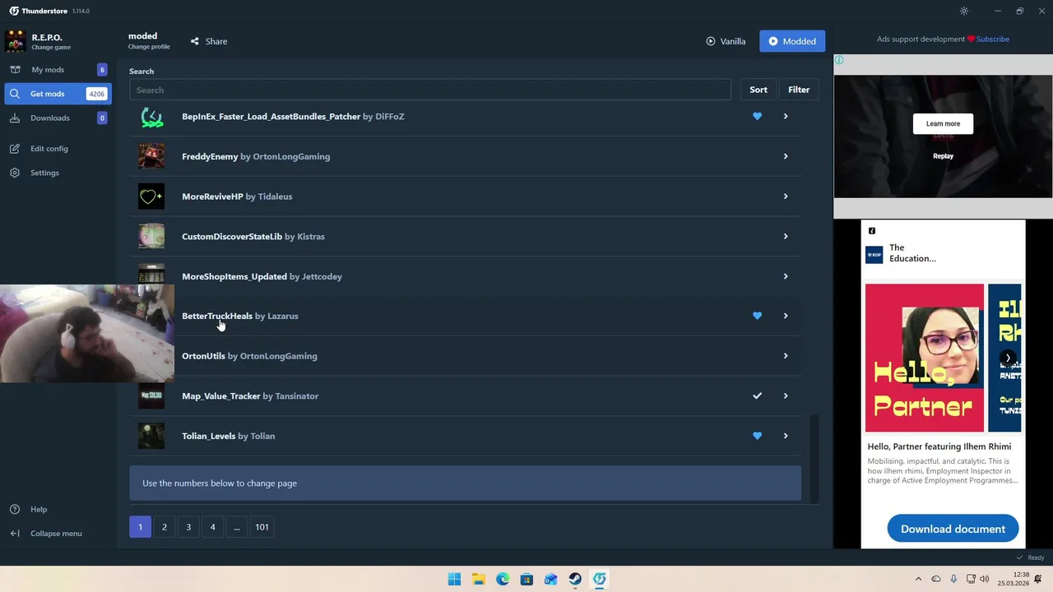Click the MoreReviveHP heart-plus icon
Viewport: 1053px width, 592px height.
[x=151, y=197]
